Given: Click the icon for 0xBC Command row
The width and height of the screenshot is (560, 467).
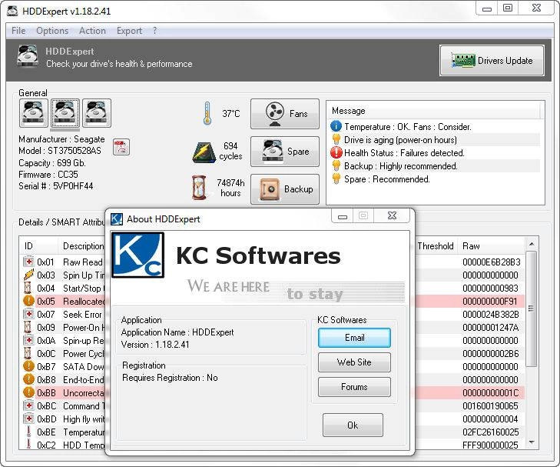Looking at the screenshot, I should pos(28,405).
